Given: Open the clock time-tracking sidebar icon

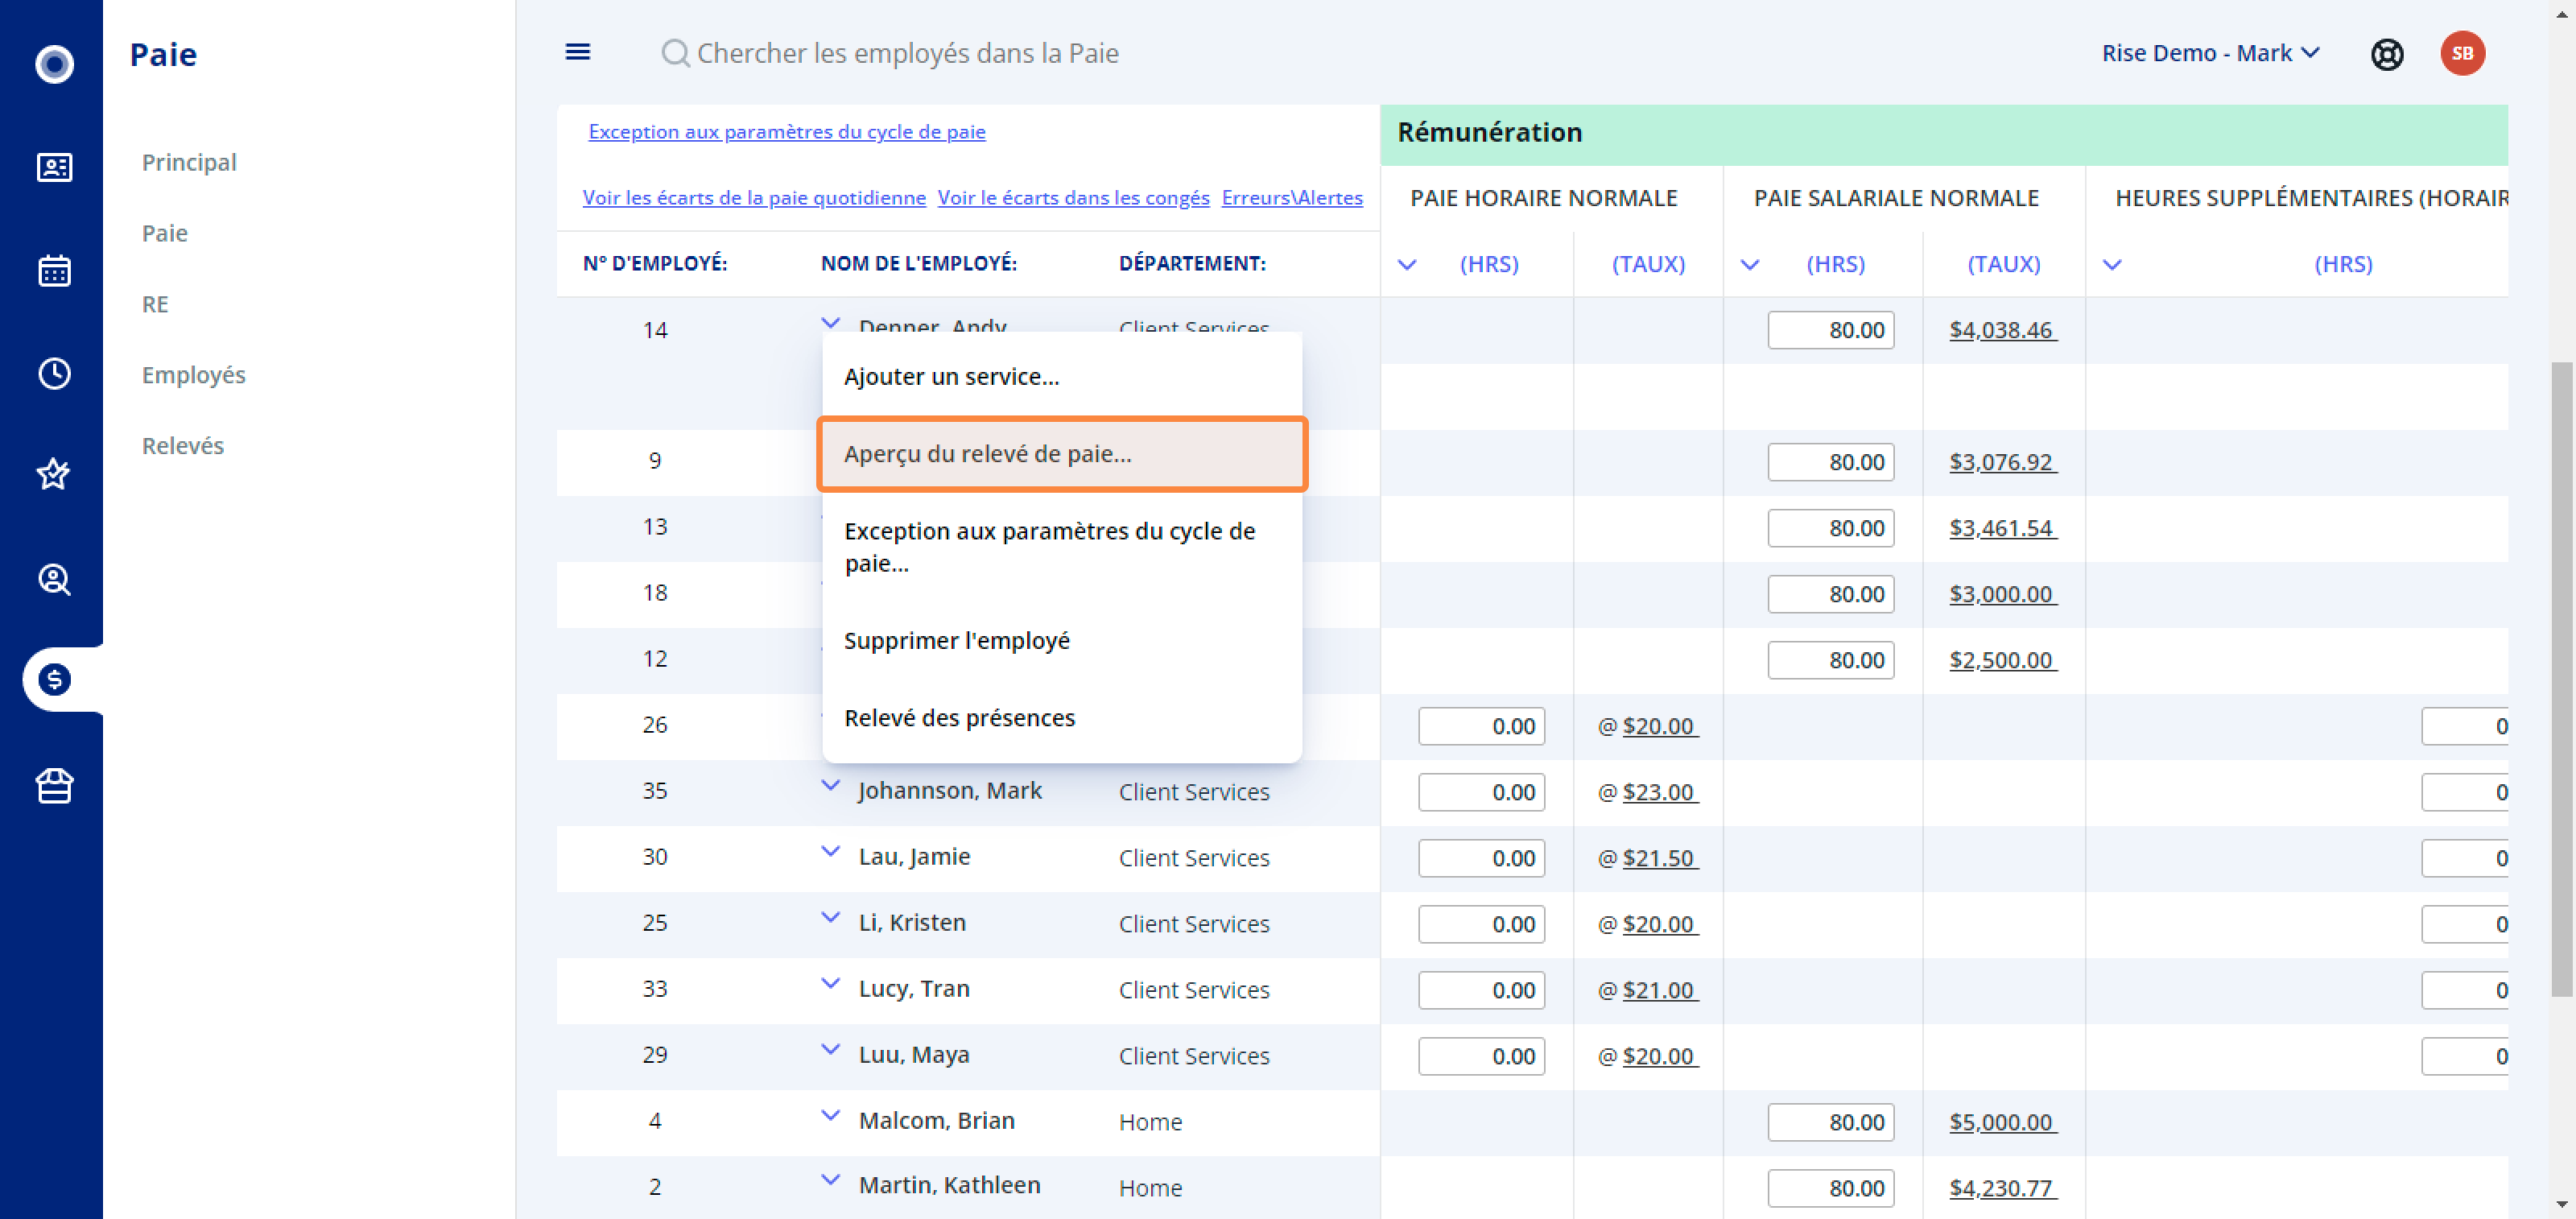Looking at the screenshot, I should tap(54, 373).
